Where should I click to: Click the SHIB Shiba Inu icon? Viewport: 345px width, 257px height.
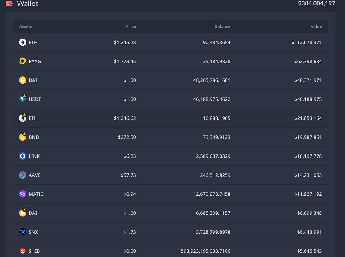click(22, 251)
